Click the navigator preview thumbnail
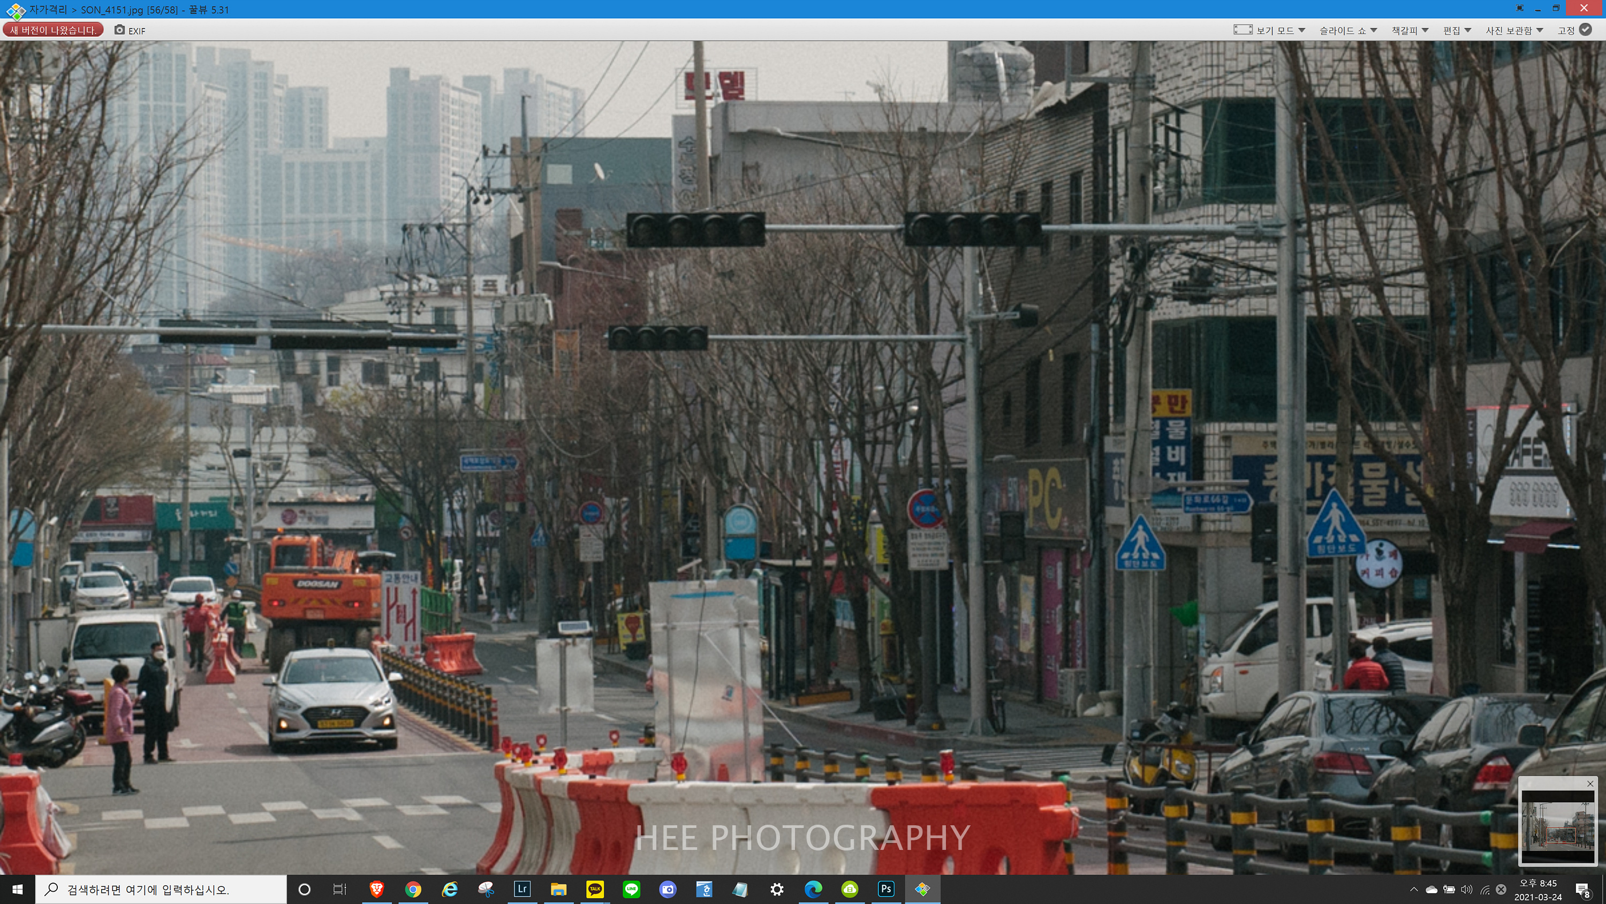 pos(1557,827)
